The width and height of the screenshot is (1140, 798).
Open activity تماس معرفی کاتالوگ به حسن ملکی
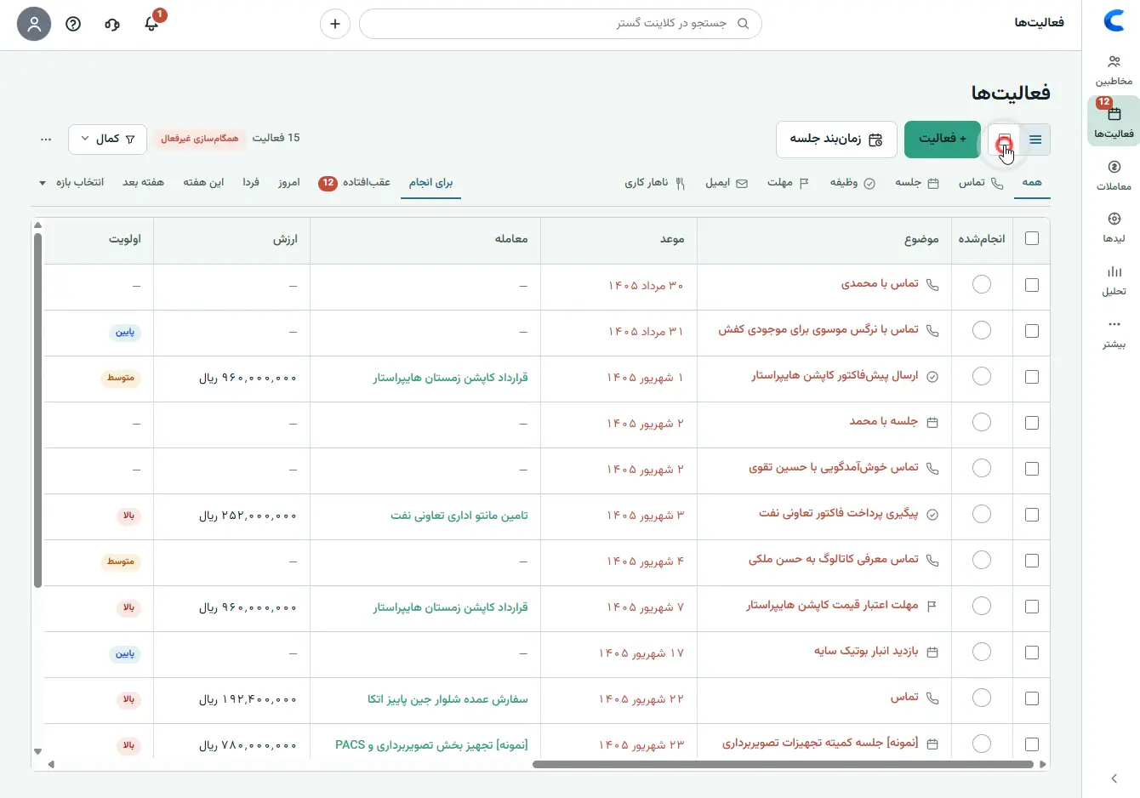click(x=834, y=560)
